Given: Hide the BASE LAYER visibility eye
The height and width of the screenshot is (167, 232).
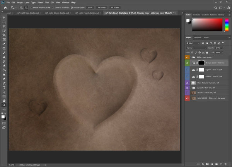Looking at the screenshot, I should [x=188, y=99].
